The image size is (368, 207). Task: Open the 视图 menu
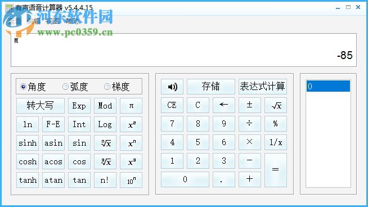click(x=53, y=21)
